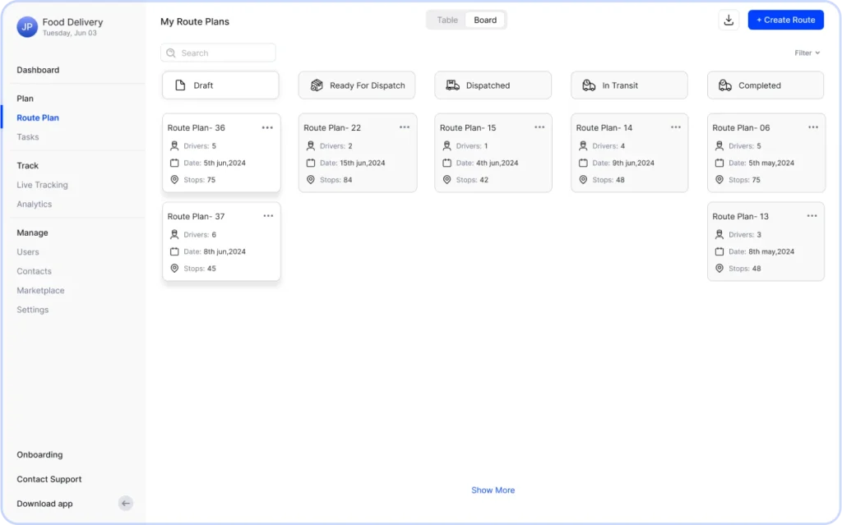Select the Board view tab

click(x=485, y=20)
